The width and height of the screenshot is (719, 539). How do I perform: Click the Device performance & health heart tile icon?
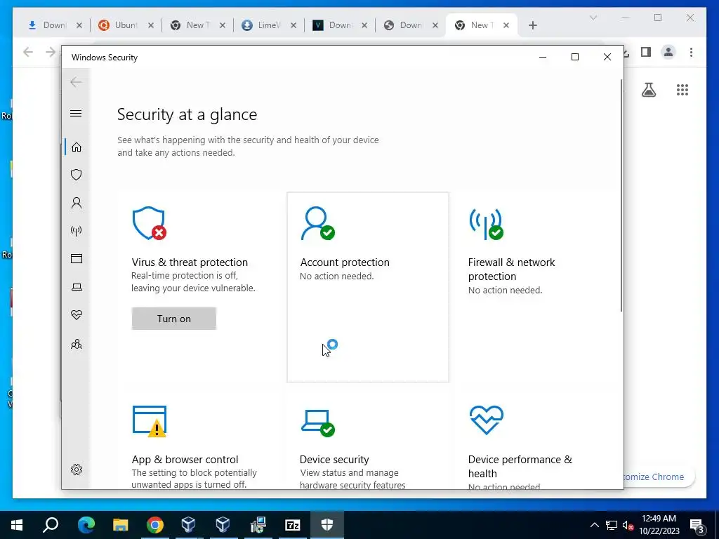pyautogui.click(x=487, y=420)
